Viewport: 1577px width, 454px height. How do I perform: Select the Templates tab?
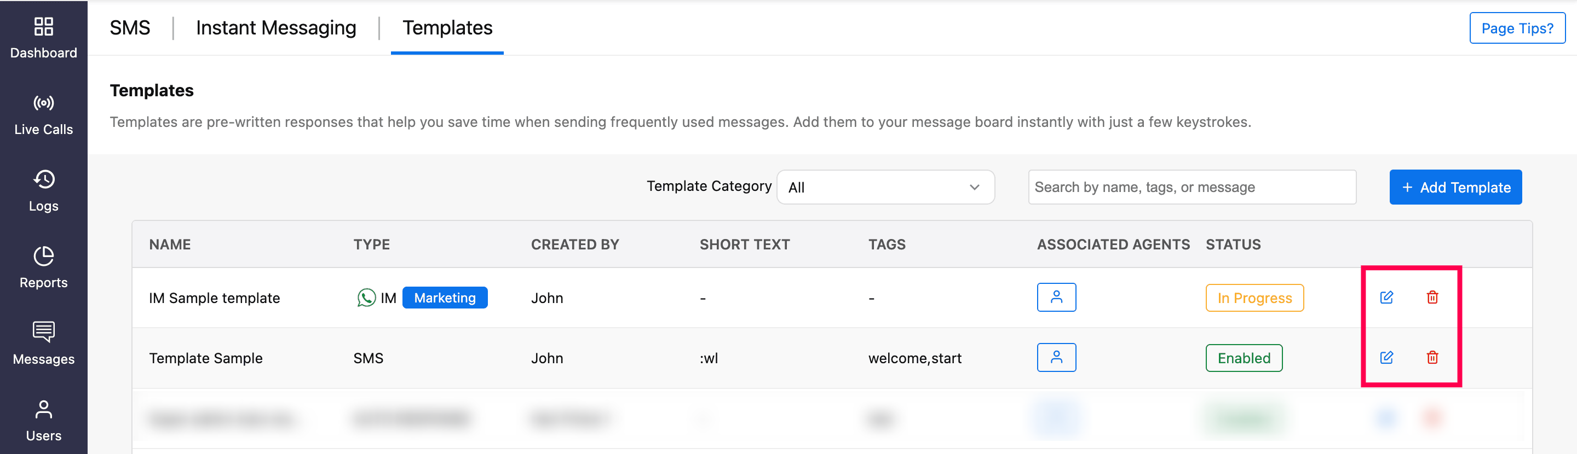click(447, 28)
